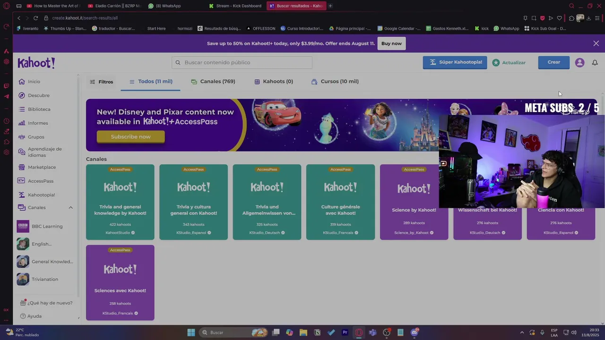This screenshot has height=340, width=605.
Task: Open browser downloads icon
Action: point(588,18)
